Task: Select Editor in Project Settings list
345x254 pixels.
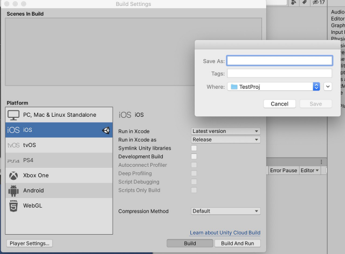Action: point(337,19)
